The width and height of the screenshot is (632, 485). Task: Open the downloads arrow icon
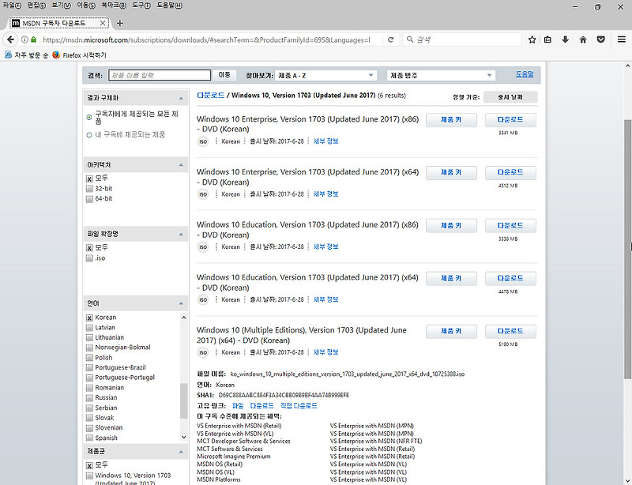(x=565, y=39)
